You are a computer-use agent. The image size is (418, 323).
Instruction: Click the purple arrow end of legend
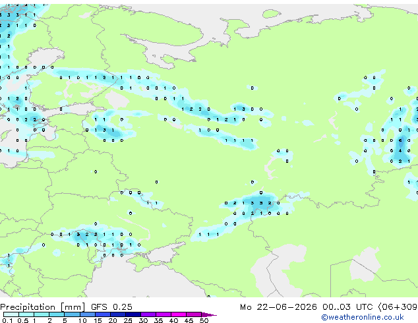(x=209, y=314)
